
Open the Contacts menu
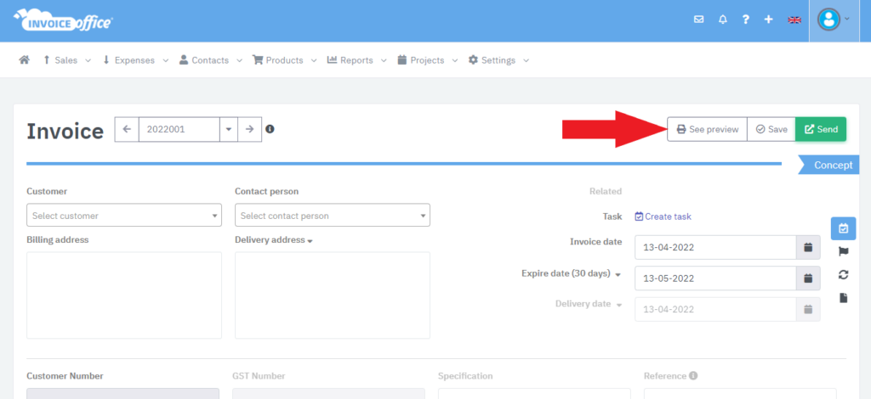tap(211, 60)
